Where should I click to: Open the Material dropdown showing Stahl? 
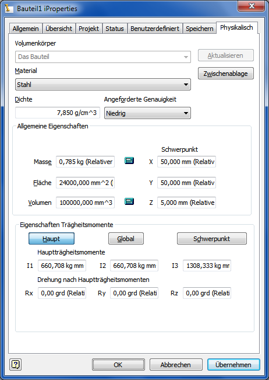[x=103, y=85]
